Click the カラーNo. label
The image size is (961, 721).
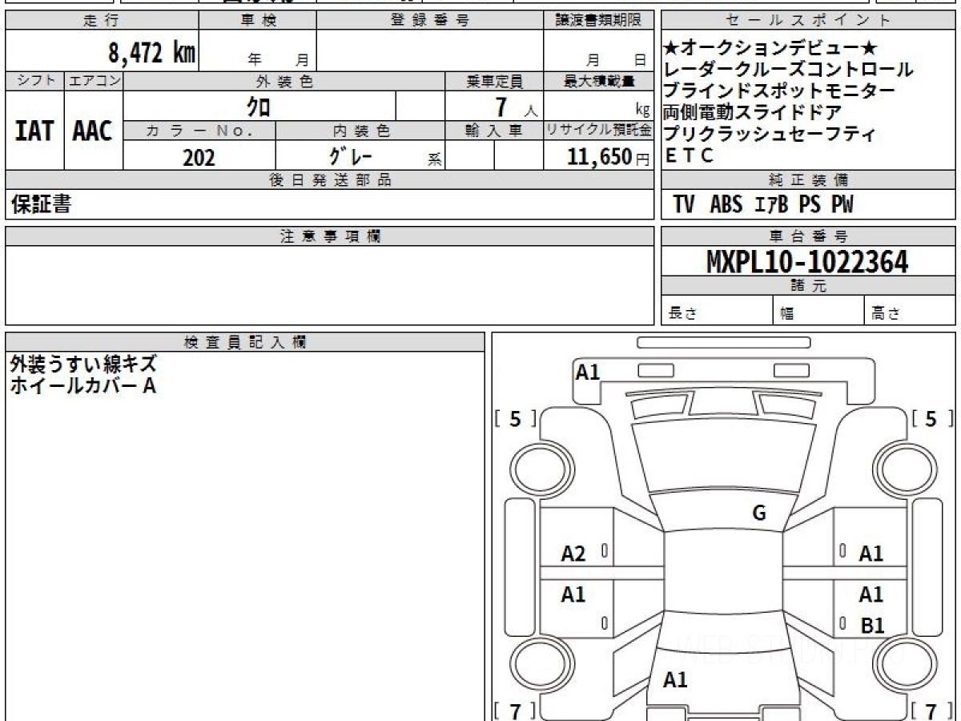(199, 131)
